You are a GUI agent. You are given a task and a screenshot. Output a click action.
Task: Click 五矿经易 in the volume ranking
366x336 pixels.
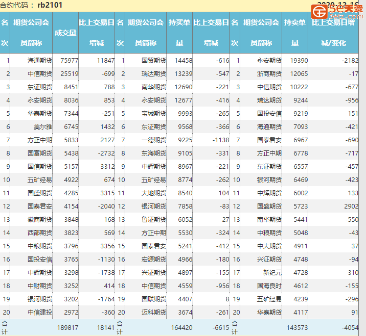40,180
